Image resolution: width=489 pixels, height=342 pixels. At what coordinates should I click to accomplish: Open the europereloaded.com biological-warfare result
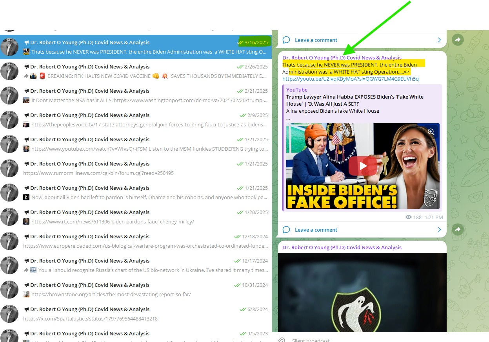click(x=136, y=241)
